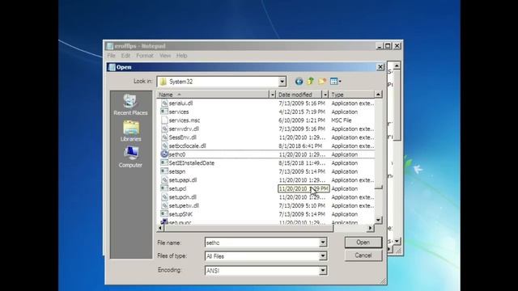Close the Open dialog
518x291 pixels.
click(x=380, y=67)
